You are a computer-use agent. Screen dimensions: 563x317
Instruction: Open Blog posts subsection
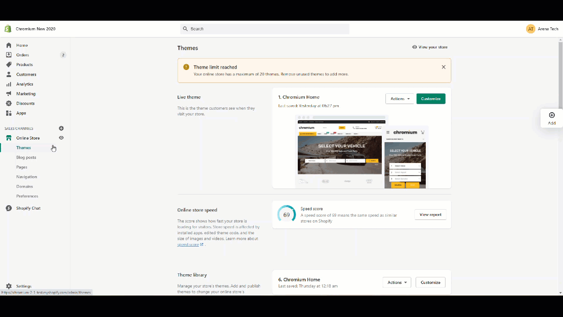(26, 157)
